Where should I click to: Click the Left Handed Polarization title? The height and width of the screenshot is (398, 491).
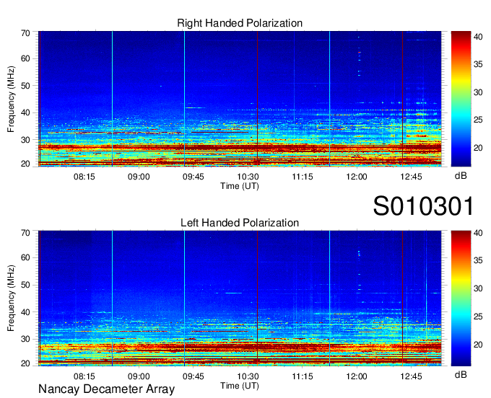(x=240, y=223)
